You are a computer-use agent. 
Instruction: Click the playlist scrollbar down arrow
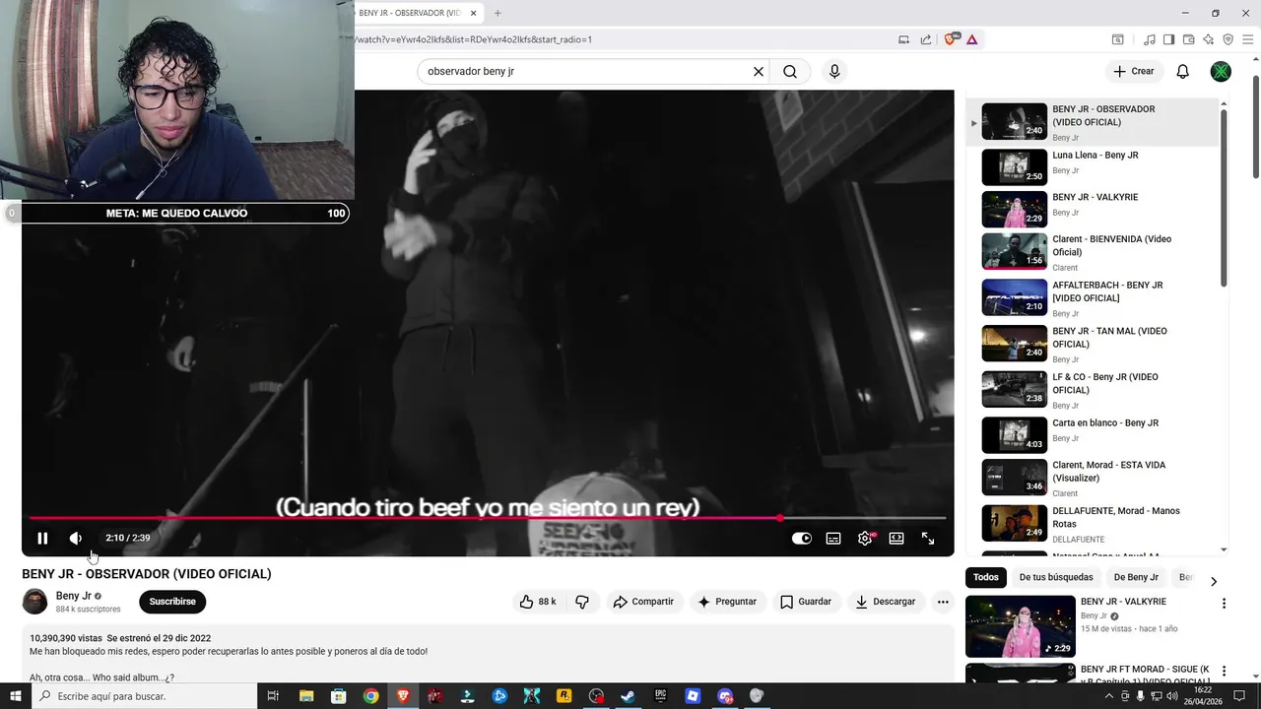pos(1224,549)
